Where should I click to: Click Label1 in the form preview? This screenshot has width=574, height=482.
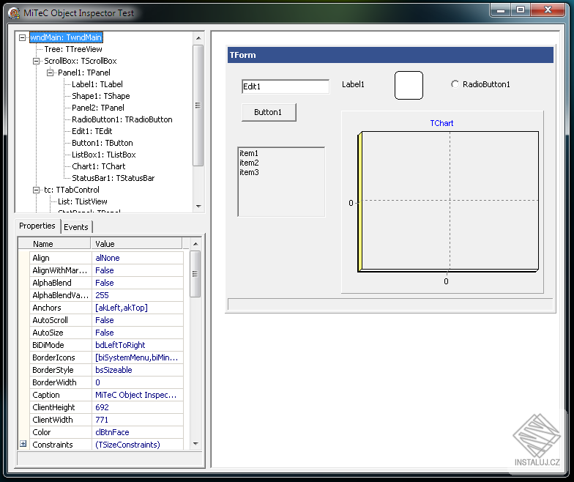point(353,84)
